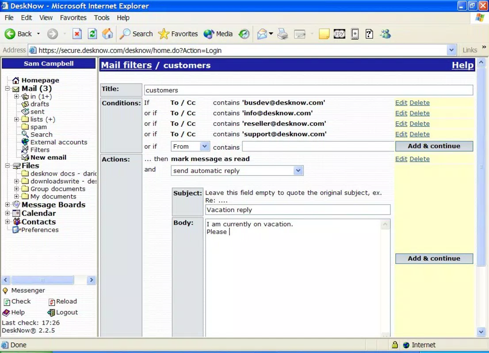Click the yellow note toolbar icon

tap(324, 34)
